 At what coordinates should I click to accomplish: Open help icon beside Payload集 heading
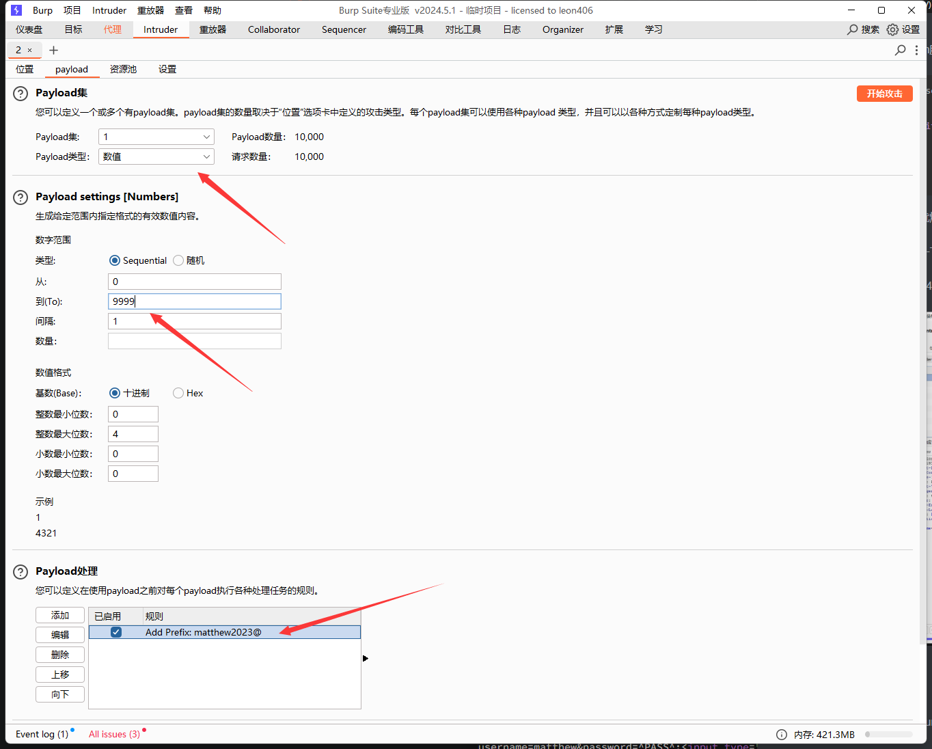pyautogui.click(x=20, y=94)
